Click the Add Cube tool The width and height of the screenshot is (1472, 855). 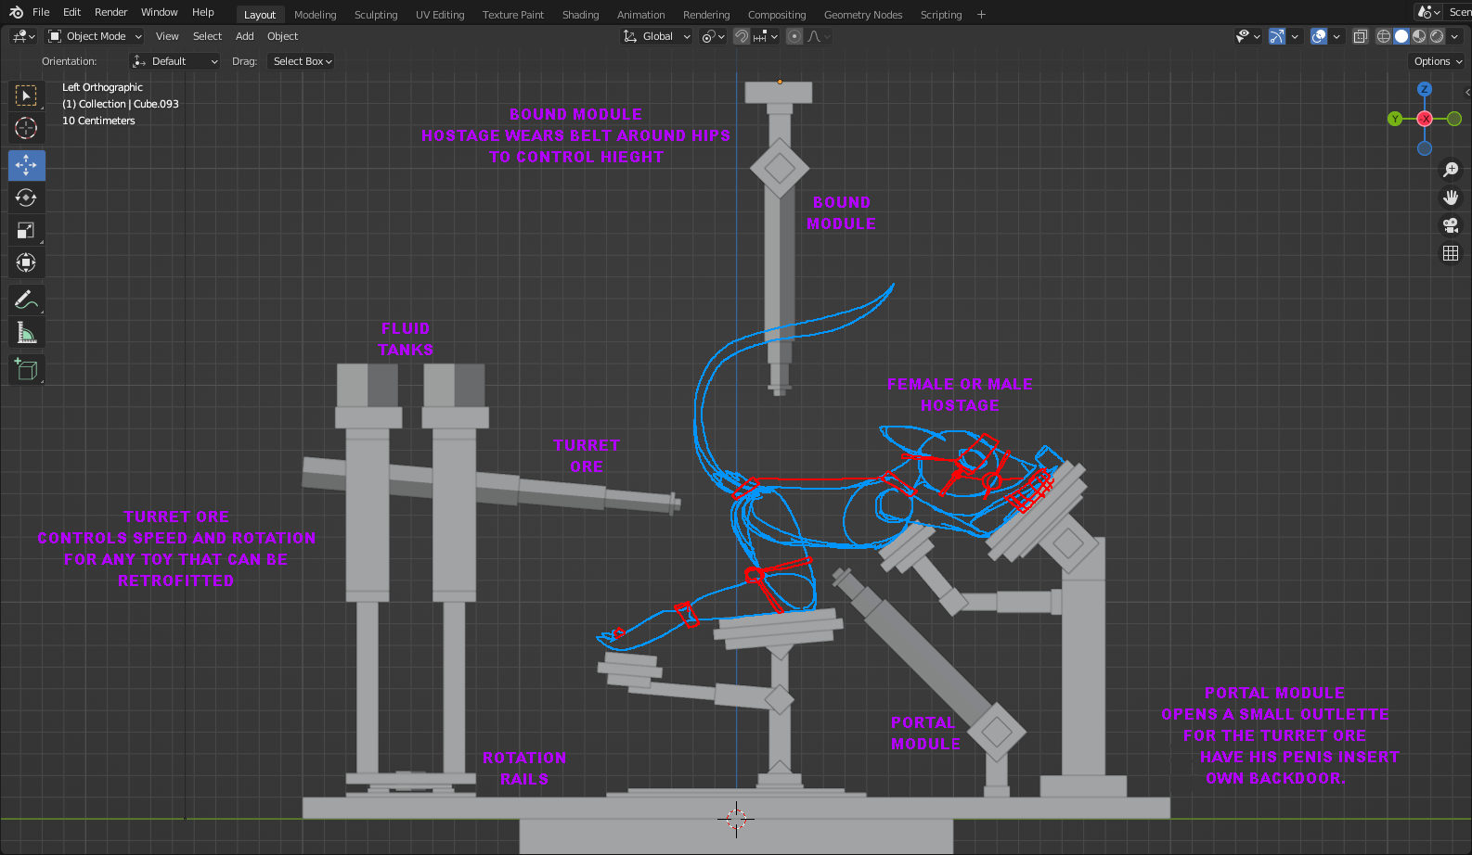click(x=26, y=370)
